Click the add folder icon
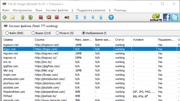180x101 pixels. click(x=13, y=17)
